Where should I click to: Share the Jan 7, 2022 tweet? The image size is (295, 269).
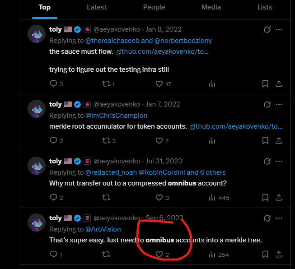279,141
